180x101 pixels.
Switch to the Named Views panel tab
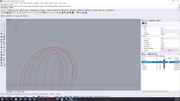point(152,54)
